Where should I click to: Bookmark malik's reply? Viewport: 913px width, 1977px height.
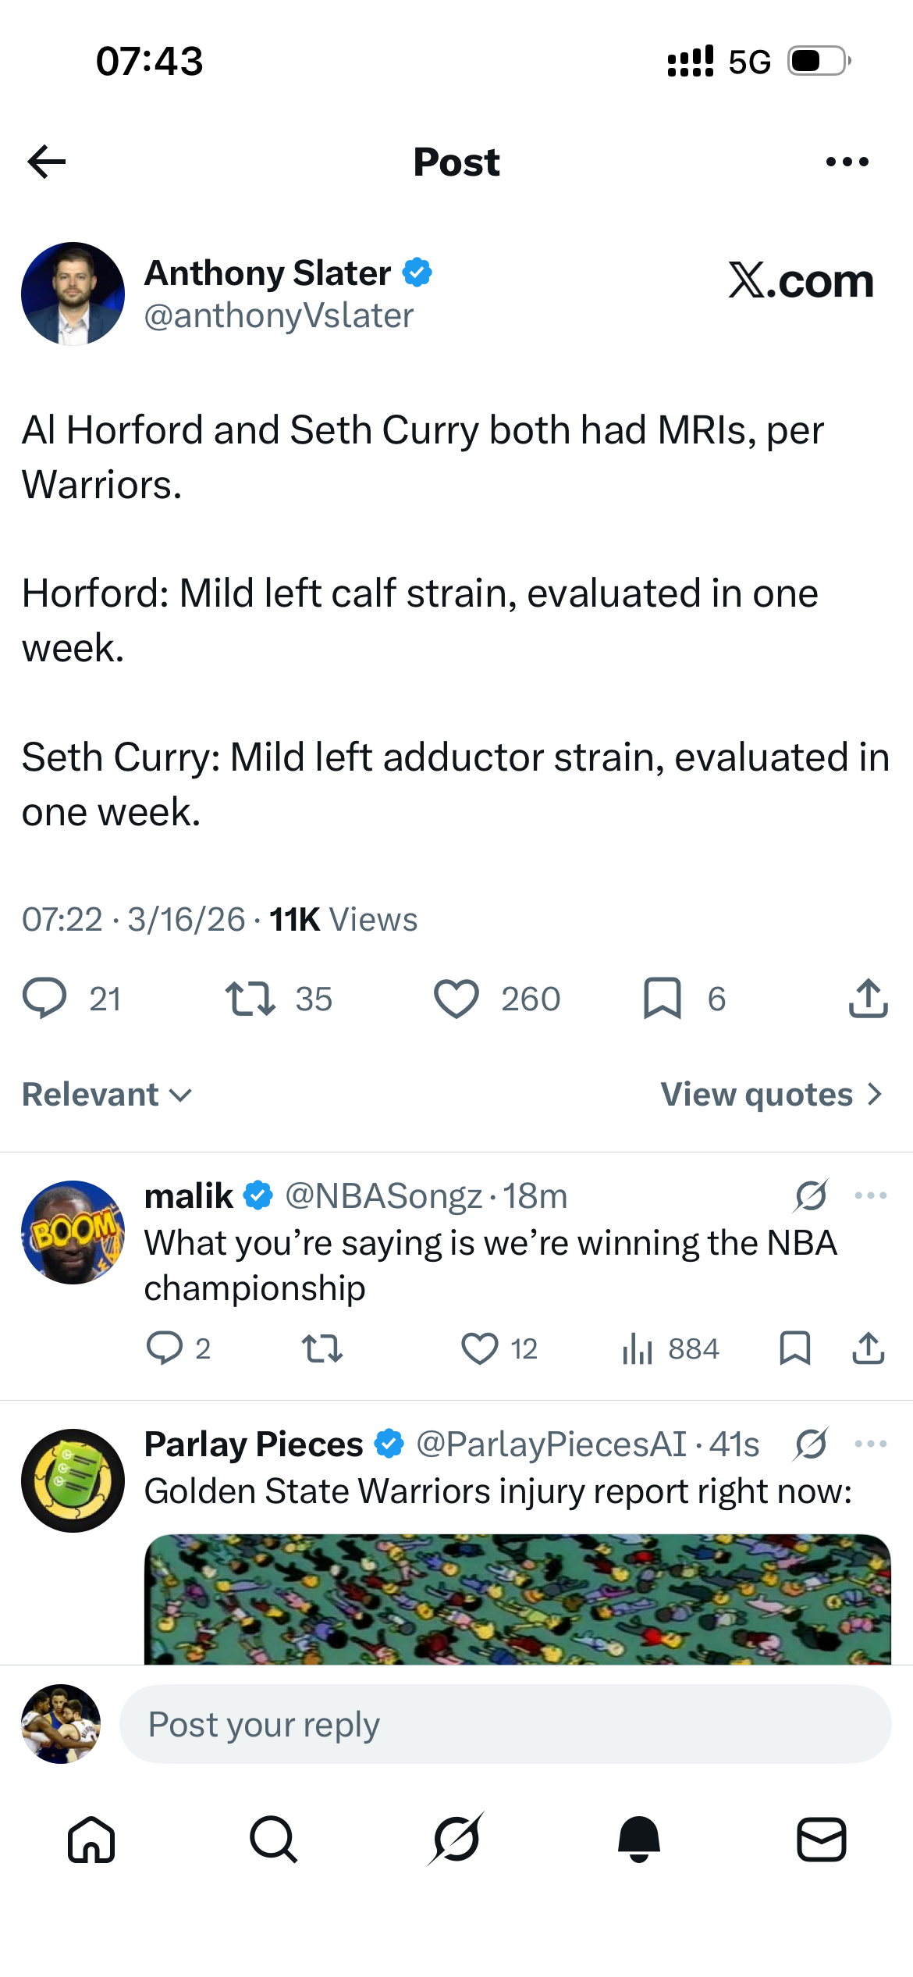(796, 1347)
